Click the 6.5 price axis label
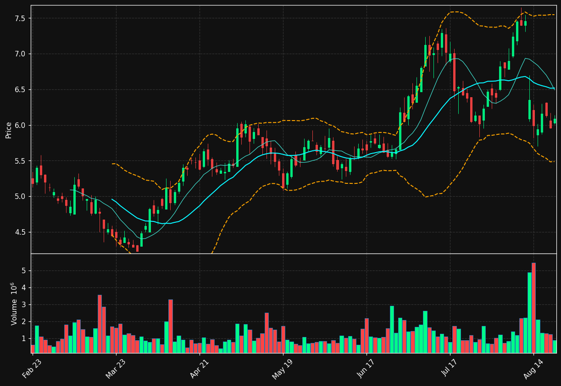The width and height of the screenshot is (561, 386). (x=20, y=89)
